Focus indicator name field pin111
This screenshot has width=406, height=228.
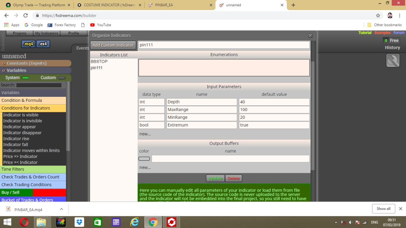[224, 45]
